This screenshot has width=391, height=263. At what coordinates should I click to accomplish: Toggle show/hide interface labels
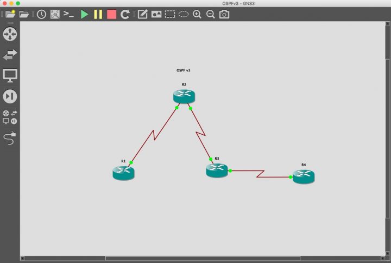pos(55,14)
